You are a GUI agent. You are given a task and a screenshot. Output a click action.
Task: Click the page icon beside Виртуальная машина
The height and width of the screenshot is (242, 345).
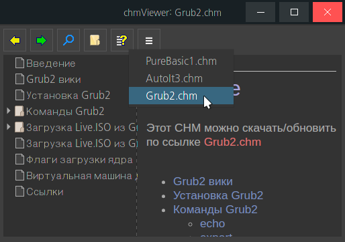pyautogui.click(x=19, y=175)
